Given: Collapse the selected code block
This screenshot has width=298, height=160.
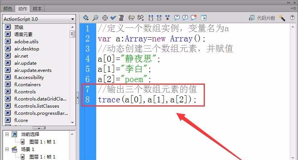Looking at the screenshot, I should pyautogui.click(x=159, y=18).
